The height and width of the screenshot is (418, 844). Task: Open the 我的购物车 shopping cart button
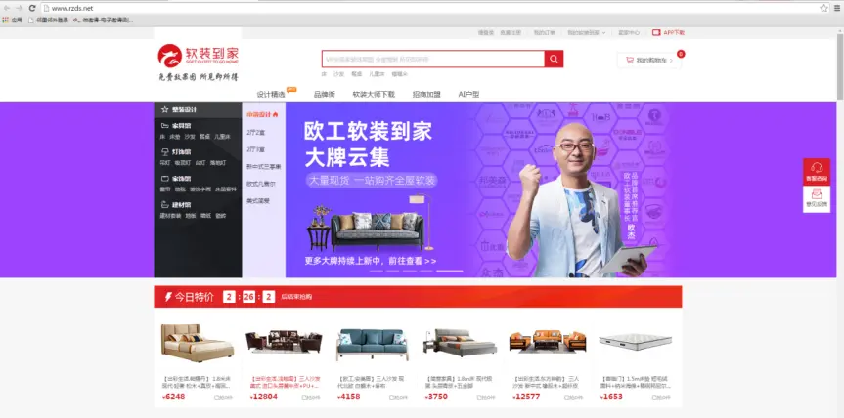[649, 61]
